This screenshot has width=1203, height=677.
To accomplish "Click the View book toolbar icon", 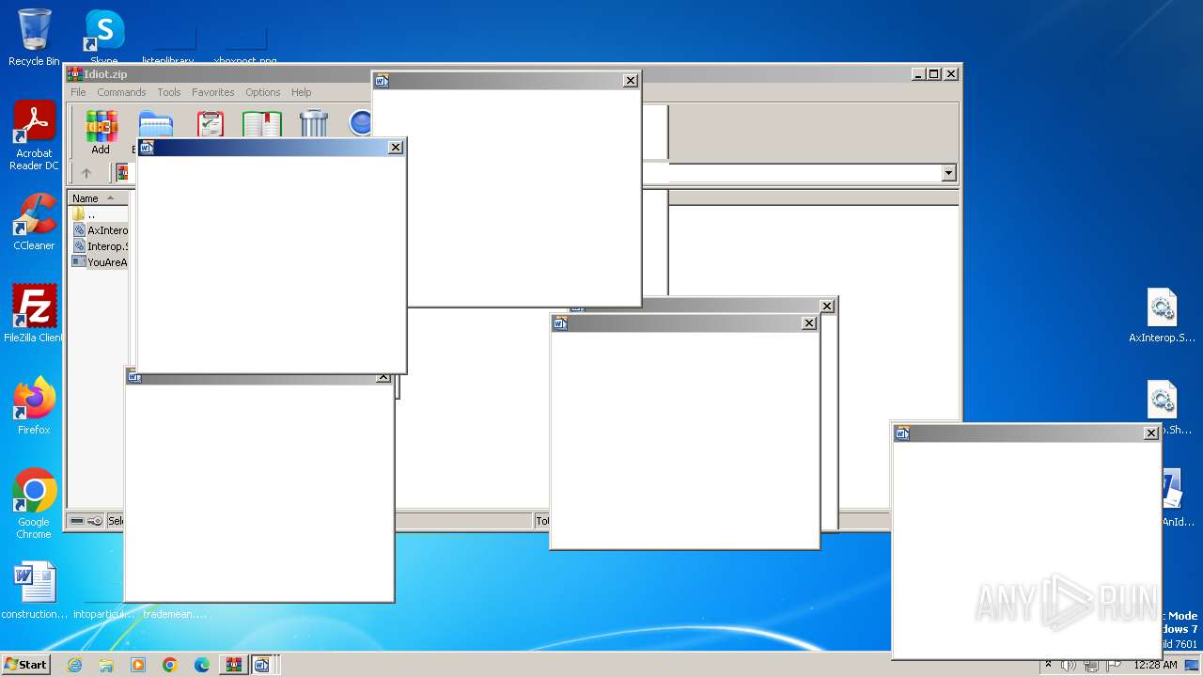I will point(262,124).
